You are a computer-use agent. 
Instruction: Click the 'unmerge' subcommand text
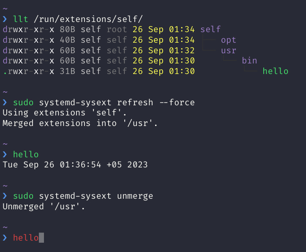135,196
